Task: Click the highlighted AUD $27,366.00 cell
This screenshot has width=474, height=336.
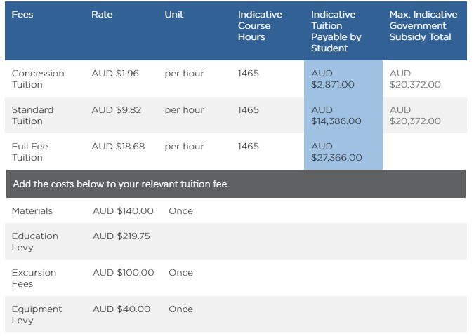Action: 343,152
